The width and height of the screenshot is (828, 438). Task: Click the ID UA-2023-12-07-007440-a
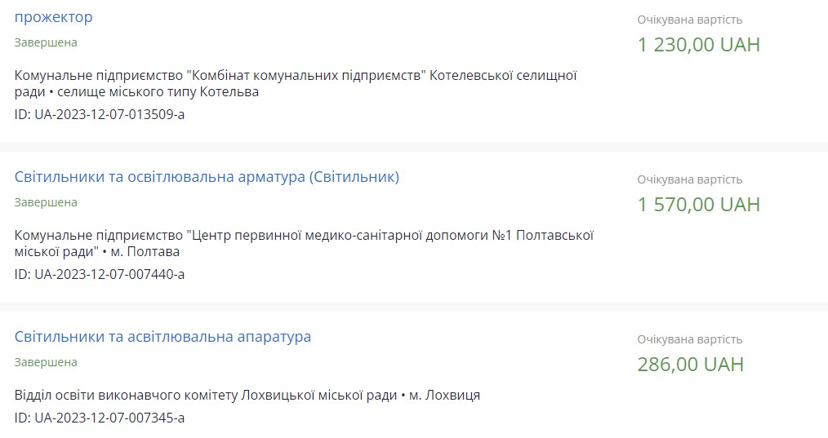[100, 274]
